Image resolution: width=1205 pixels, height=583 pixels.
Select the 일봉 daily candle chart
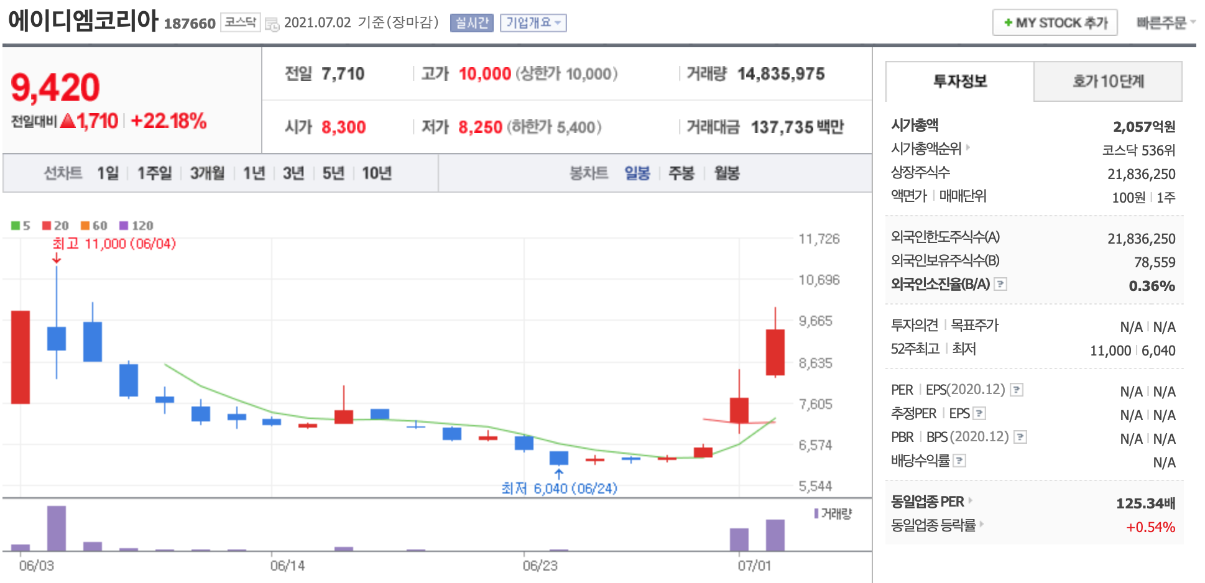637,173
